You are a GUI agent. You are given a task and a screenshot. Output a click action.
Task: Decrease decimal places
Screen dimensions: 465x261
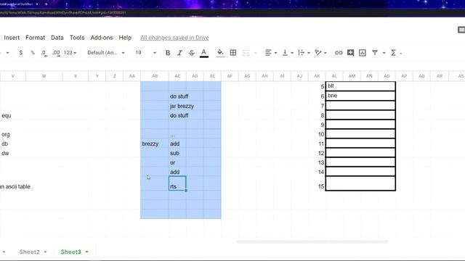[44, 53]
